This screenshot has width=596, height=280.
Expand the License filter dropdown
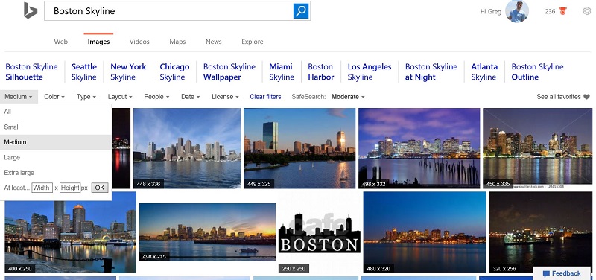coord(226,97)
